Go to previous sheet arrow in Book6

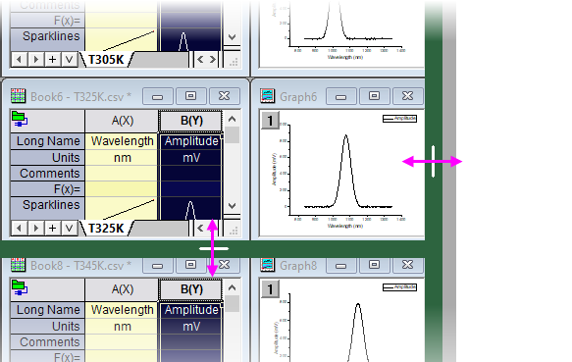pos(20,228)
